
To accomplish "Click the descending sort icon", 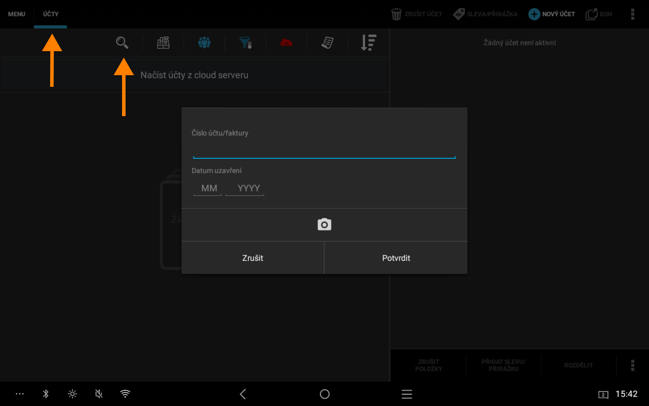I will pos(368,43).
